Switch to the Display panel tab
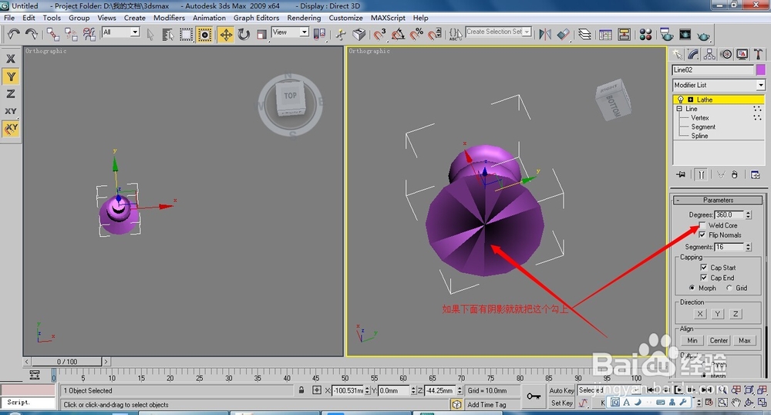This screenshot has height=415, width=771. click(x=742, y=54)
